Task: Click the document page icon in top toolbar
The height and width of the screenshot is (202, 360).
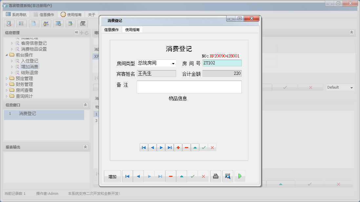Action: 34,24
